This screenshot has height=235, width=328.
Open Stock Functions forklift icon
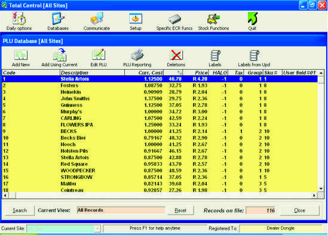(213, 21)
